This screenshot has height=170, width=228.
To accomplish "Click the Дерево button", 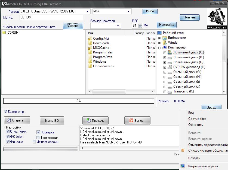I will point(73,26).
